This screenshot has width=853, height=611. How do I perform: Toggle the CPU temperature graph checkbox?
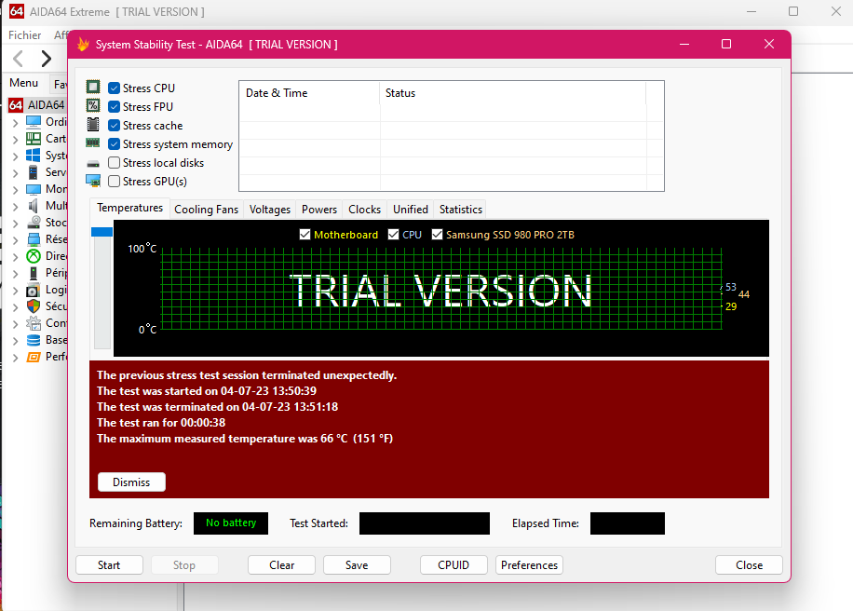(393, 234)
